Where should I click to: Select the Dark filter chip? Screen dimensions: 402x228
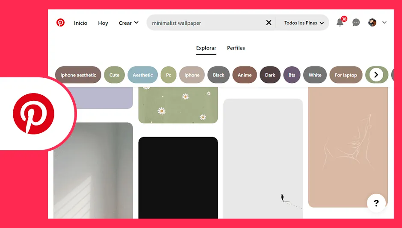[x=270, y=75]
